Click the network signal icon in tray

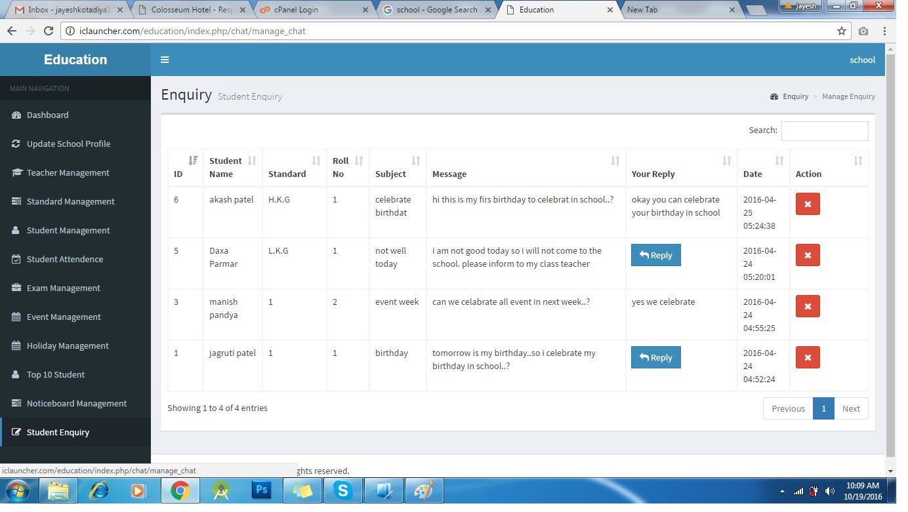798,491
